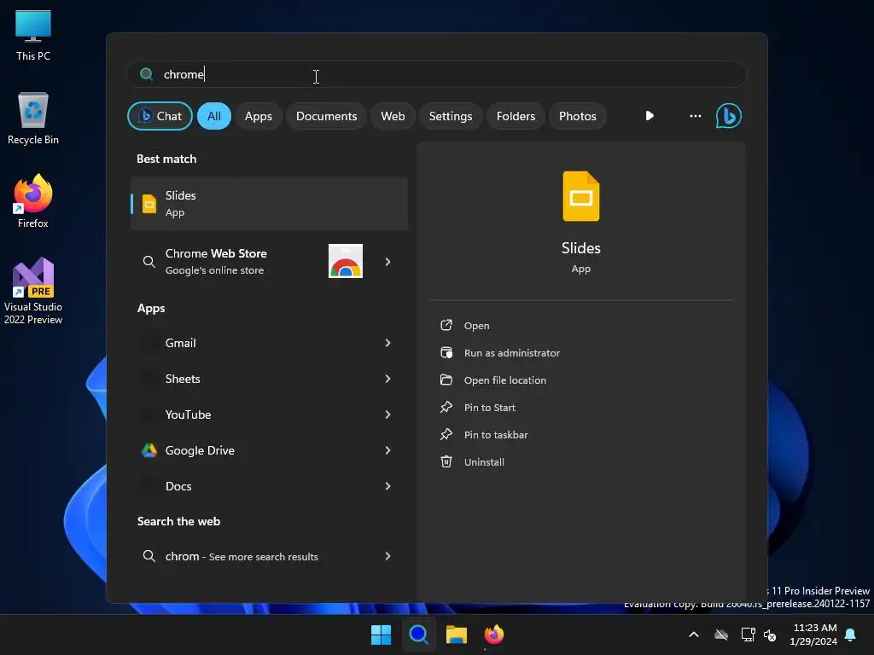The height and width of the screenshot is (655, 874).
Task: Switch to the Web filter tab
Action: point(393,116)
